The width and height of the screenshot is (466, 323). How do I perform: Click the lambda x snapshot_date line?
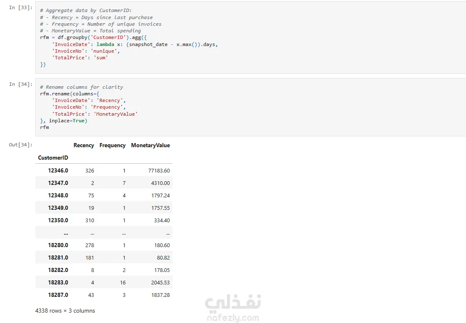tap(135, 44)
